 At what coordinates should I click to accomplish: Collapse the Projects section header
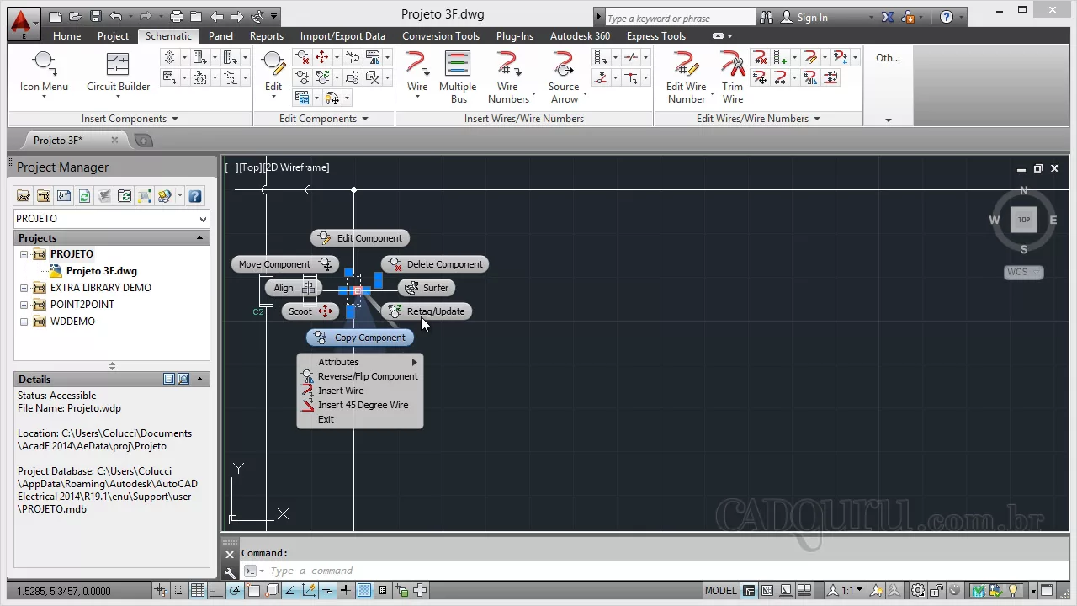point(199,238)
